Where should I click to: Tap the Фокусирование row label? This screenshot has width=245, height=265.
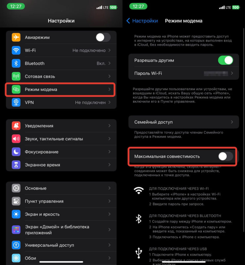tap(42, 152)
